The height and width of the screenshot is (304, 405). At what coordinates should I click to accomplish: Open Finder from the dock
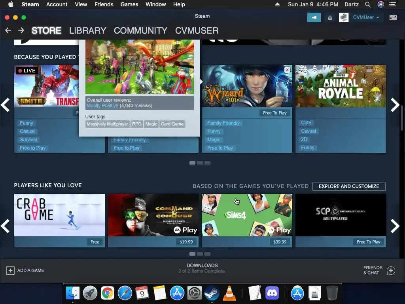click(x=73, y=293)
